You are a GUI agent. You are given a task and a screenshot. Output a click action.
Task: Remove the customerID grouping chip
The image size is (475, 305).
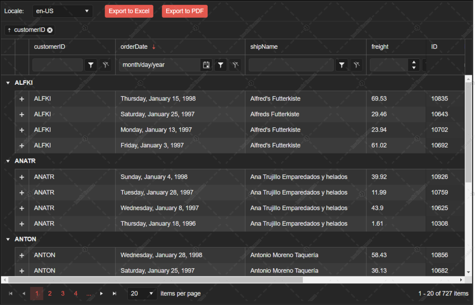(x=50, y=30)
